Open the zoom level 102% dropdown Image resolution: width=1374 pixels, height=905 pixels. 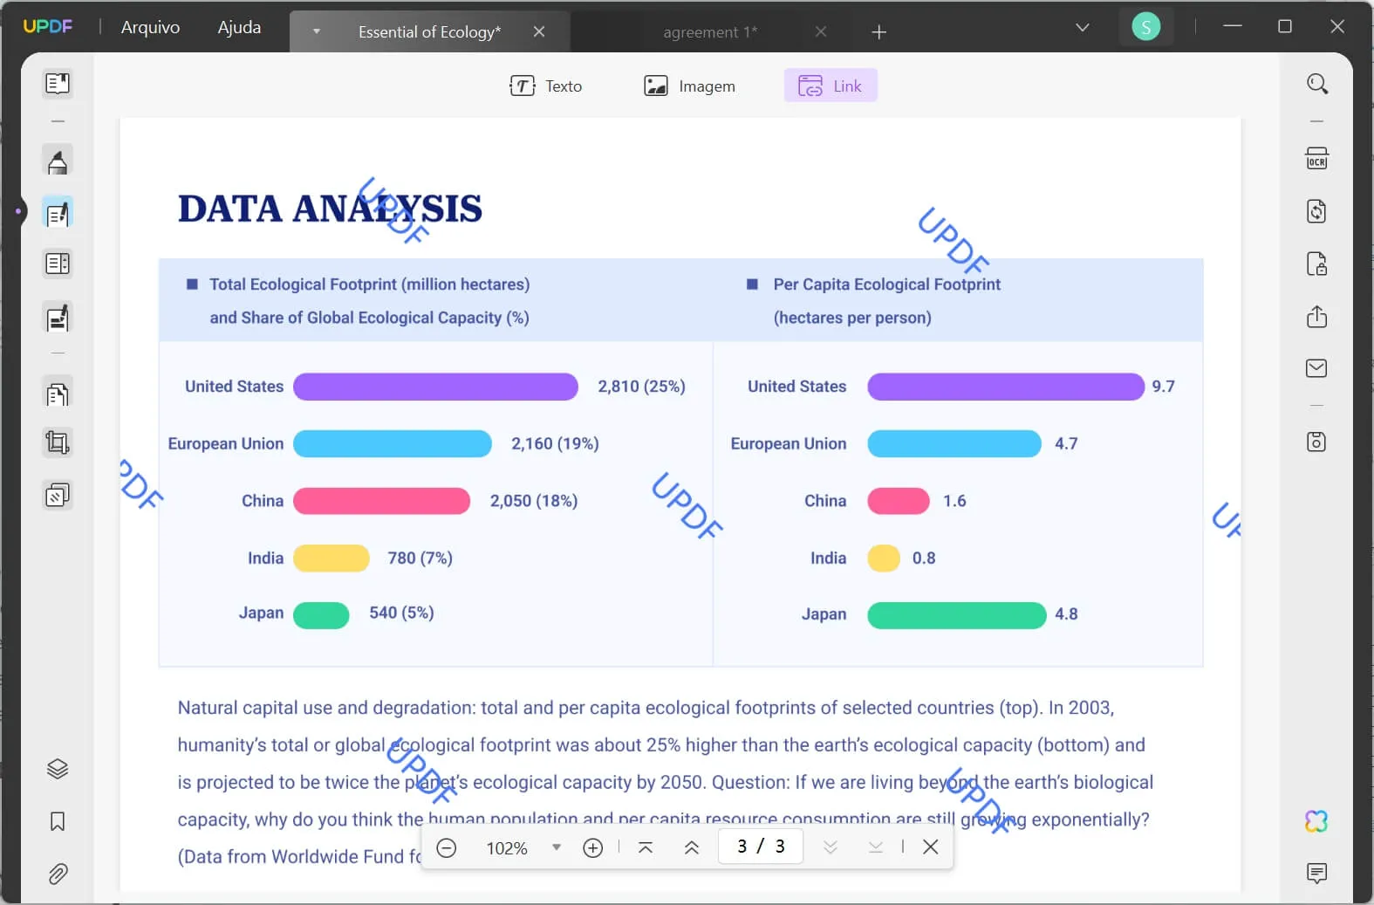pyautogui.click(x=557, y=847)
